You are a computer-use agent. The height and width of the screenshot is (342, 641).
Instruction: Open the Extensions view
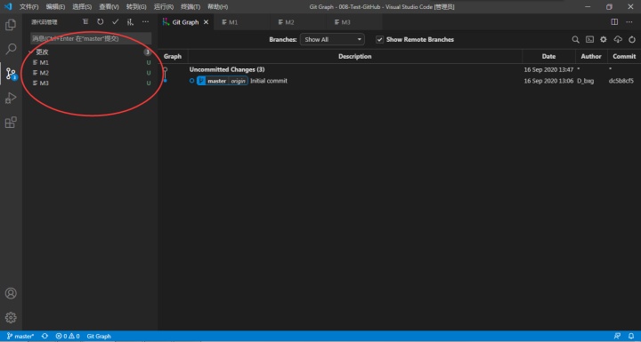(x=11, y=123)
